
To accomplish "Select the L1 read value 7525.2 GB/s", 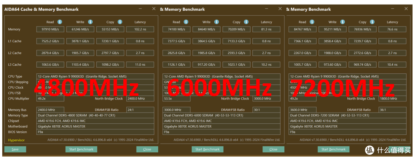I will pyautogui.click(x=50, y=41).
